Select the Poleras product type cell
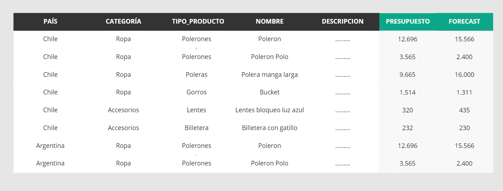The width and height of the screenshot is (503, 191). (x=196, y=75)
